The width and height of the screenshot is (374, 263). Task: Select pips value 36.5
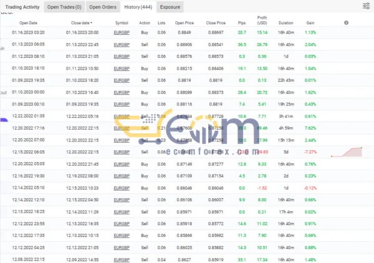pos(242,45)
